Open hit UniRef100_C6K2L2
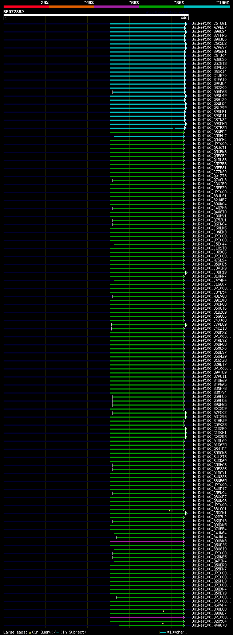The height and width of the screenshot is (635, 233). coord(209,44)
